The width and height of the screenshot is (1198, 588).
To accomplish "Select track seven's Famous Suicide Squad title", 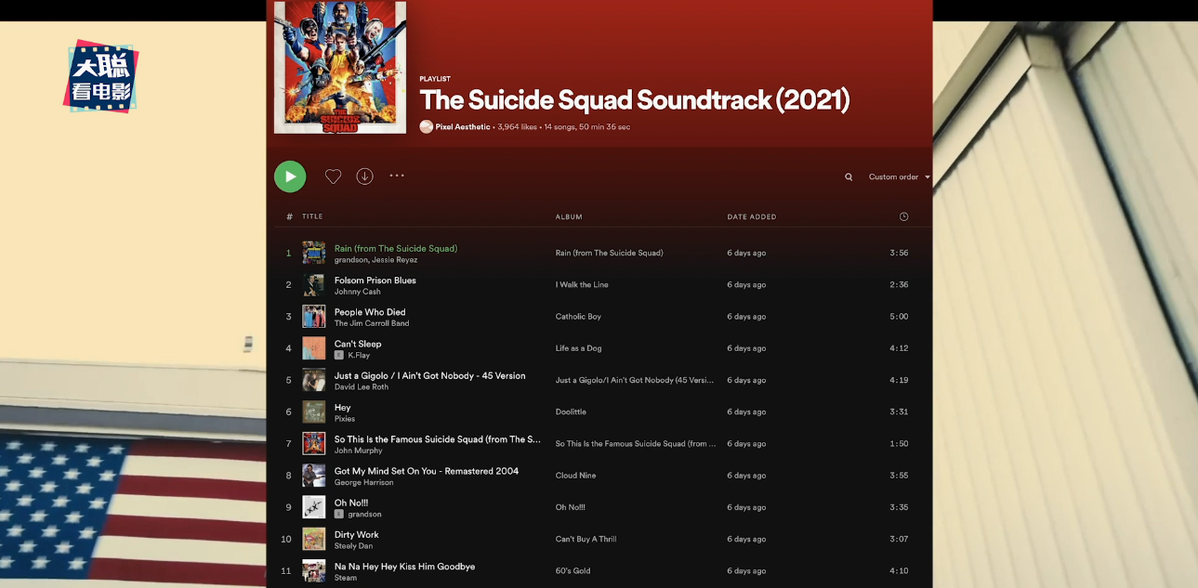I will 438,439.
